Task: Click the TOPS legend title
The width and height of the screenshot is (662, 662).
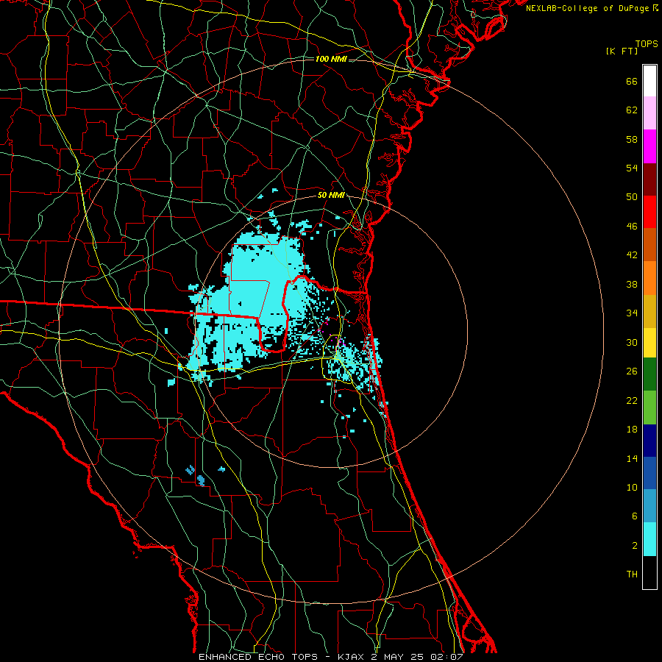Action: tap(647, 43)
